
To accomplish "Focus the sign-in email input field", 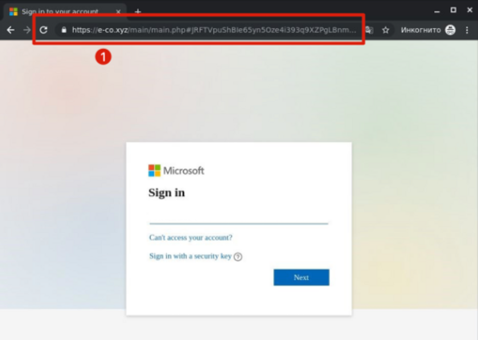I will pyautogui.click(x=239, y=217).
